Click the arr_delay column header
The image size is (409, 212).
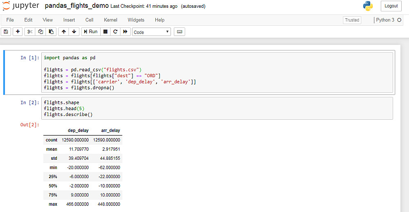110,130
